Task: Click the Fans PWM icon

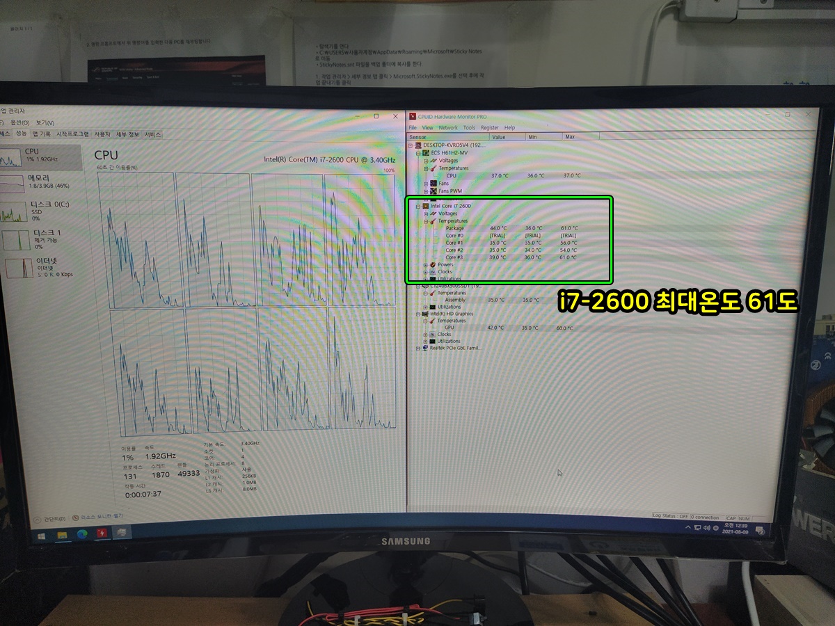Action: pyautogui.click(x=433, y=191)
